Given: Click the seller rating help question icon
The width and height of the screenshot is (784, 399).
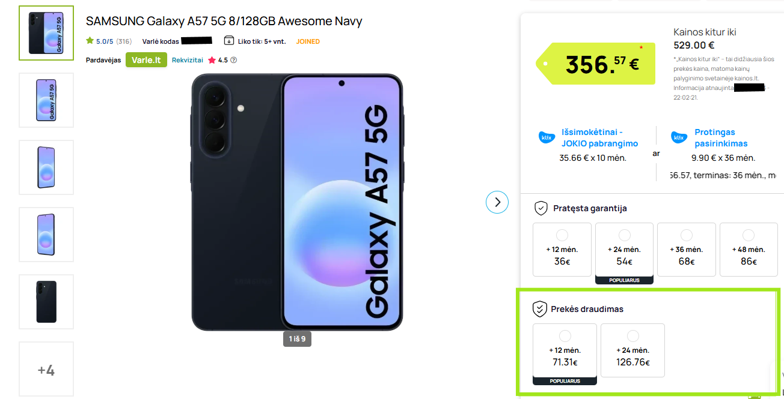Looking at the screenshot, I should point(234,60).
